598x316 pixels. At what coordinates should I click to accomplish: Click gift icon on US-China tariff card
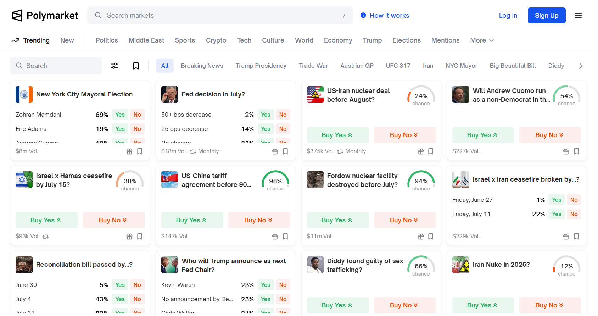[x=275, y=237]
